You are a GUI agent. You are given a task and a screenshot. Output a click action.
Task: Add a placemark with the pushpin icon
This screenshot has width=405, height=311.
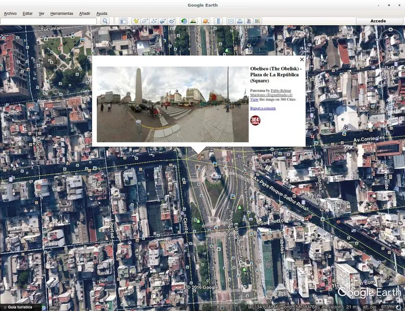[x=136, y=21]
